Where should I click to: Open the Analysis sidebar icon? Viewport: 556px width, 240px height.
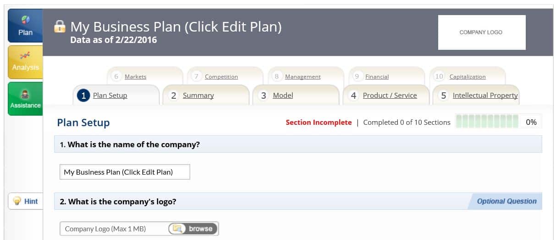[25, 62]
